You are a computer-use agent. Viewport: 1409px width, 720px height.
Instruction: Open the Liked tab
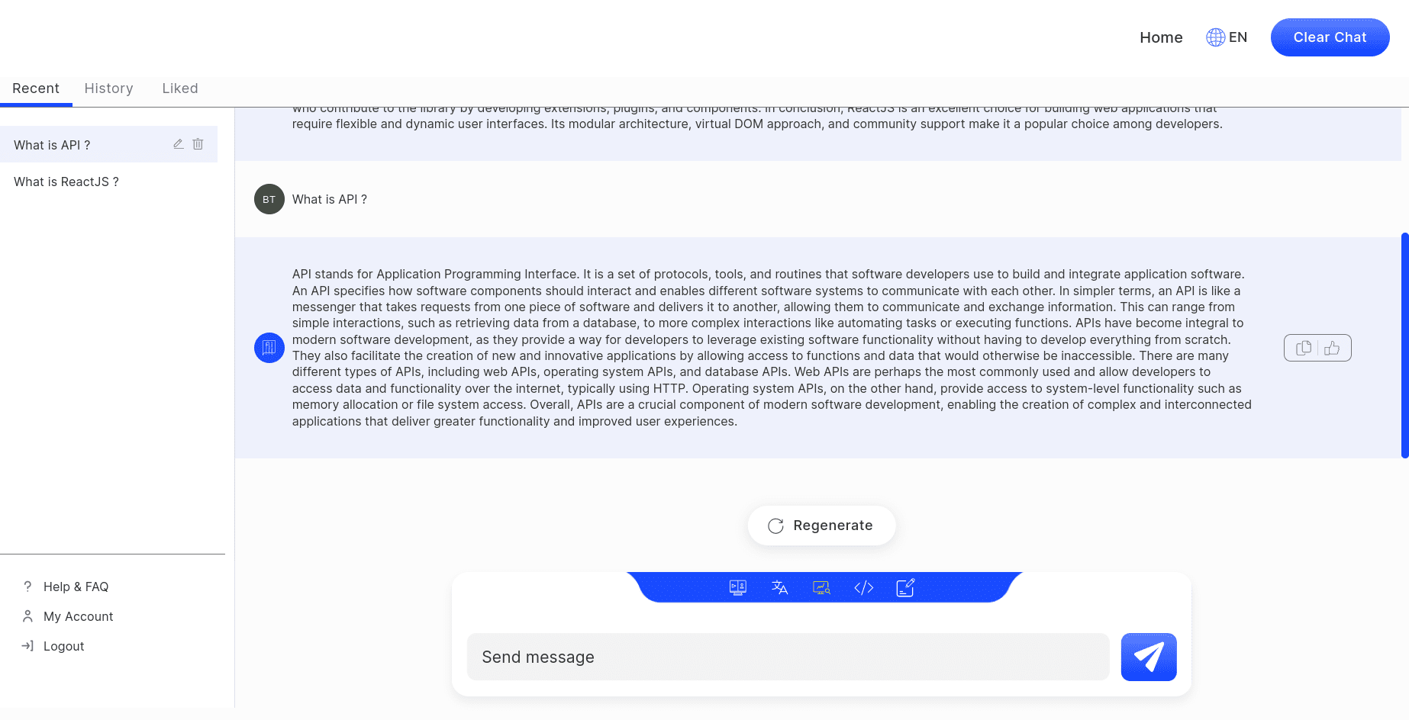[180, 88]
